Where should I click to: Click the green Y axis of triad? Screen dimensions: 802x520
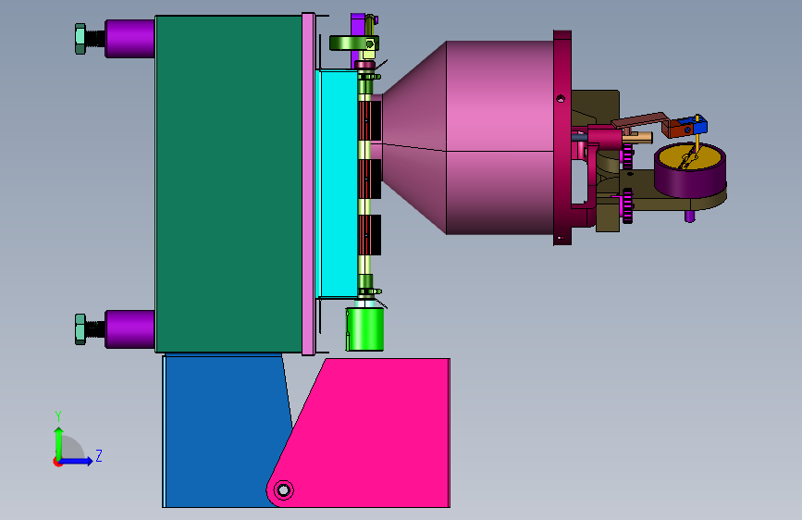click(x=58, y=443)
